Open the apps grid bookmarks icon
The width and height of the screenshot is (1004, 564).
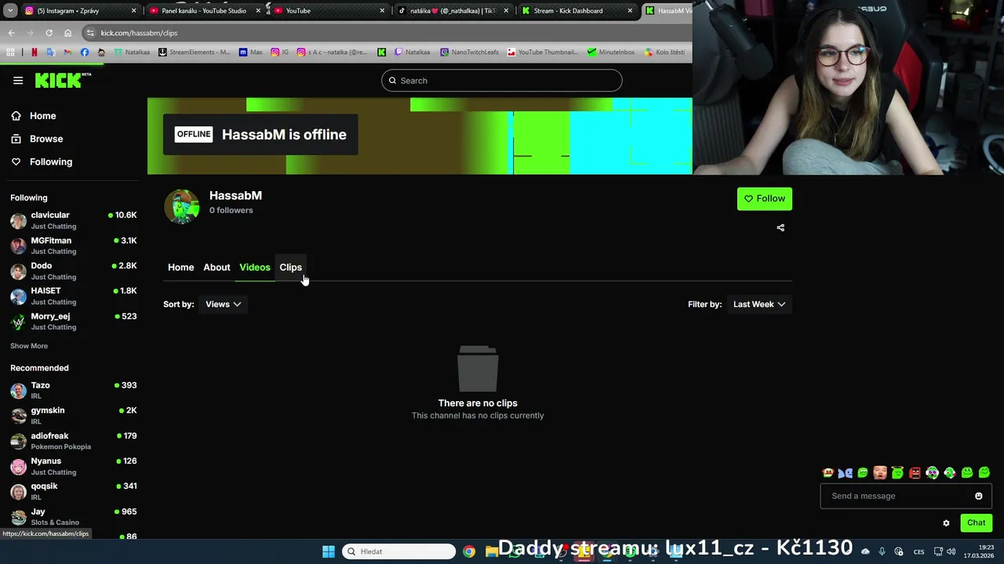point(10,52)
